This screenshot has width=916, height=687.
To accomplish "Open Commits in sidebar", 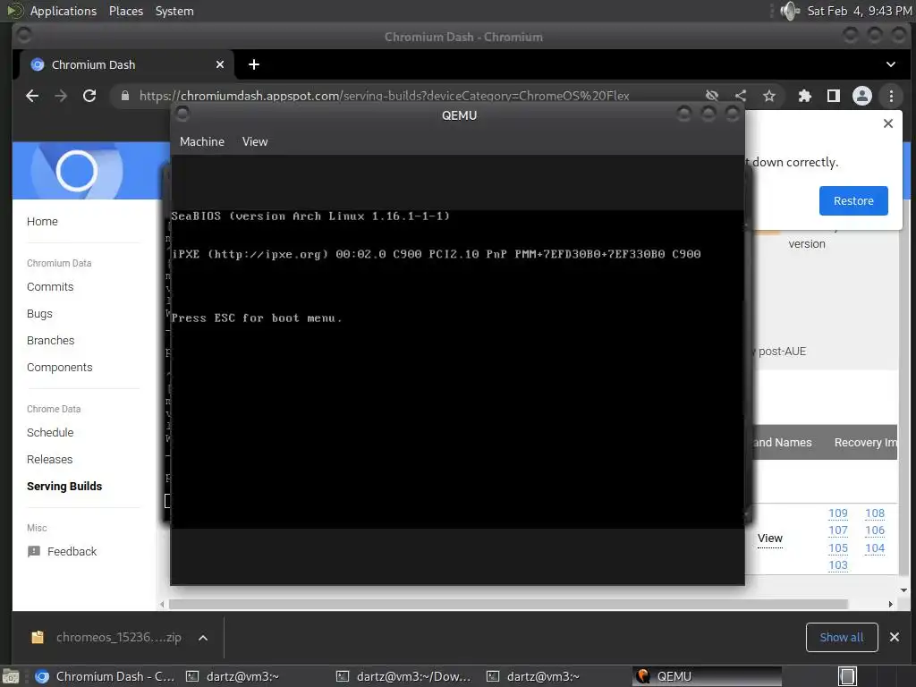I will pos(50,287).
